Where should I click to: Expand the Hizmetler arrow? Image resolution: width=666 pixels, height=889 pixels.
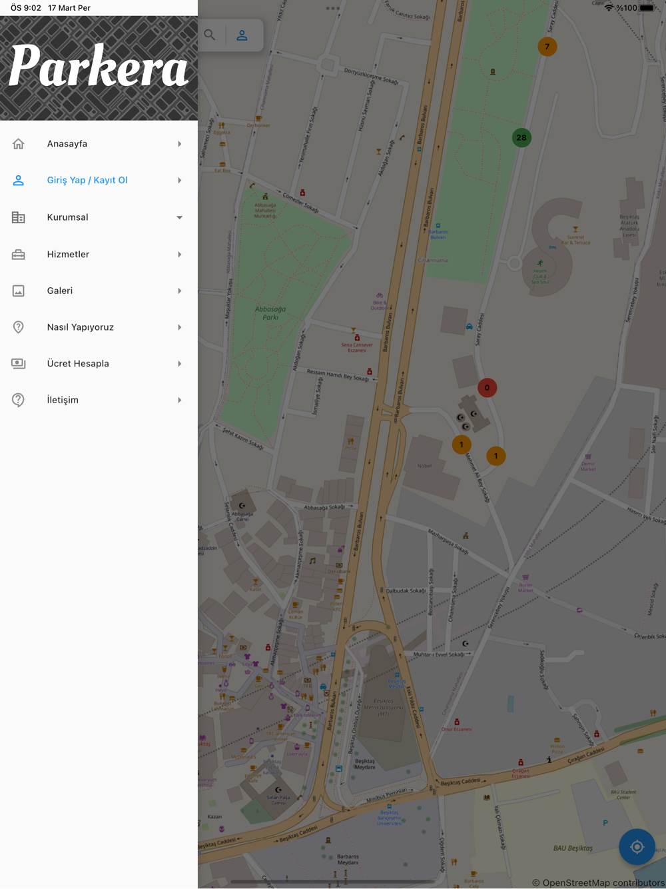click(x=179, y=255)
